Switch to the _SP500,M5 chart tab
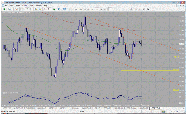This screenshot has width=186, height=114. pyautogui.click(x=107, y=108)
